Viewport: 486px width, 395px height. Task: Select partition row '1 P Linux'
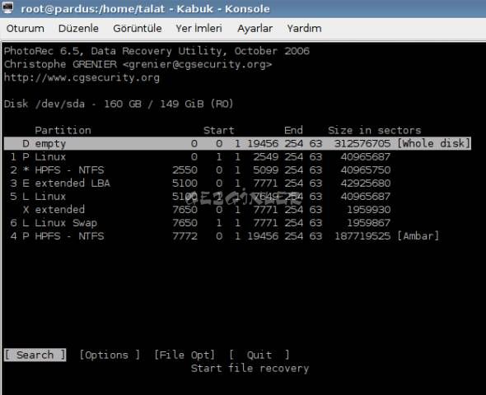tap(200, 157)
